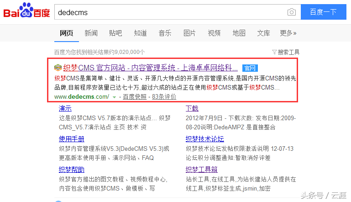Open the 下载 sublink
The height and width of the screenshot is (202, 351).
(x=192, y=108)
